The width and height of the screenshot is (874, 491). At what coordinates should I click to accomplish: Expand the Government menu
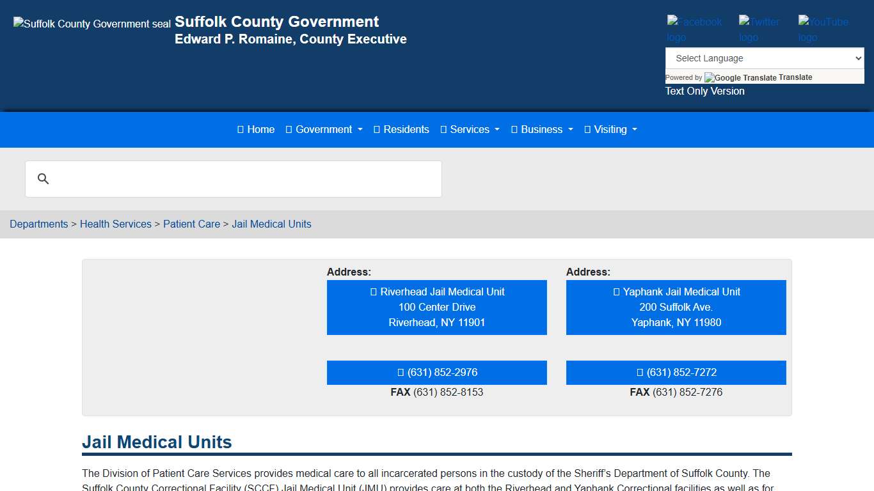click(324, 130)
